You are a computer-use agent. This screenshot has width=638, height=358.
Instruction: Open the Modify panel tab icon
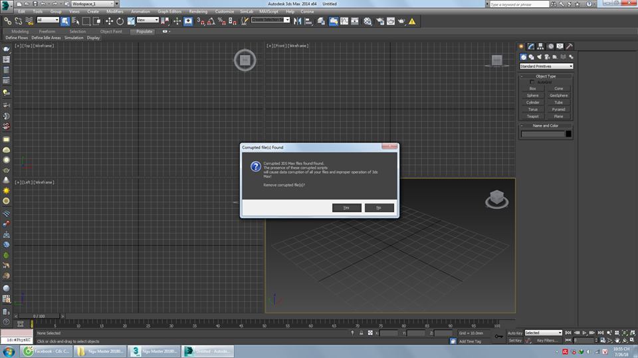[531, 46]
